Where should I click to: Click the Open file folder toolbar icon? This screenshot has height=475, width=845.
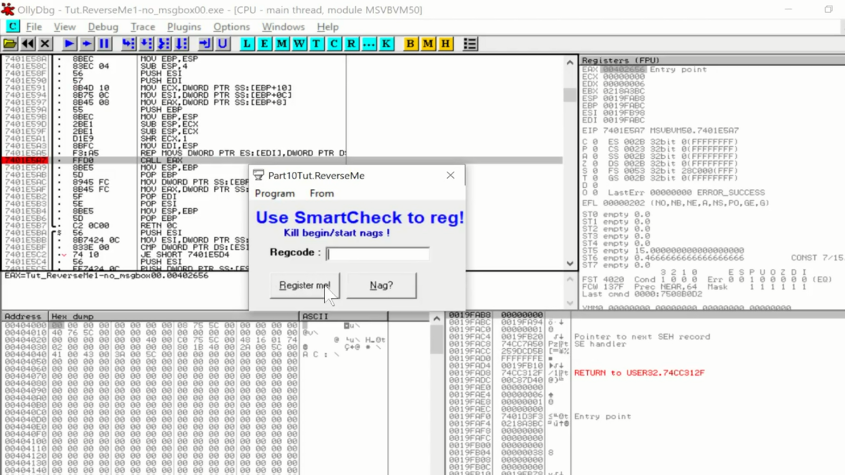click(x=10, y=44)
